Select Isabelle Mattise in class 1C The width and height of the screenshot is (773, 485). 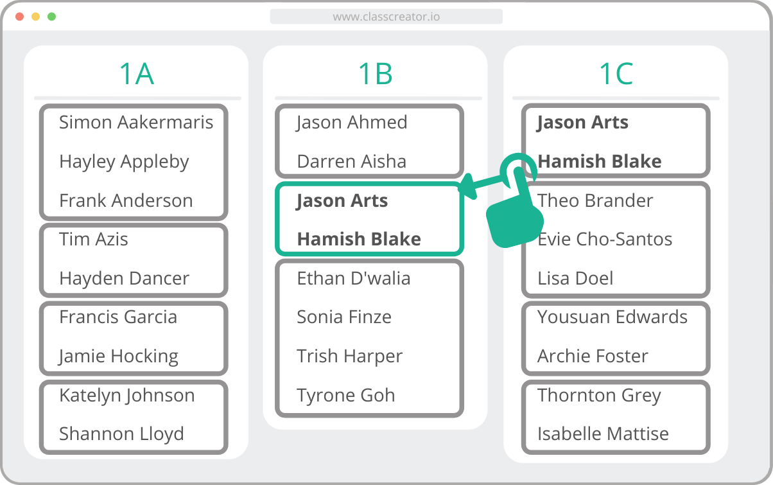pos(603,434)
